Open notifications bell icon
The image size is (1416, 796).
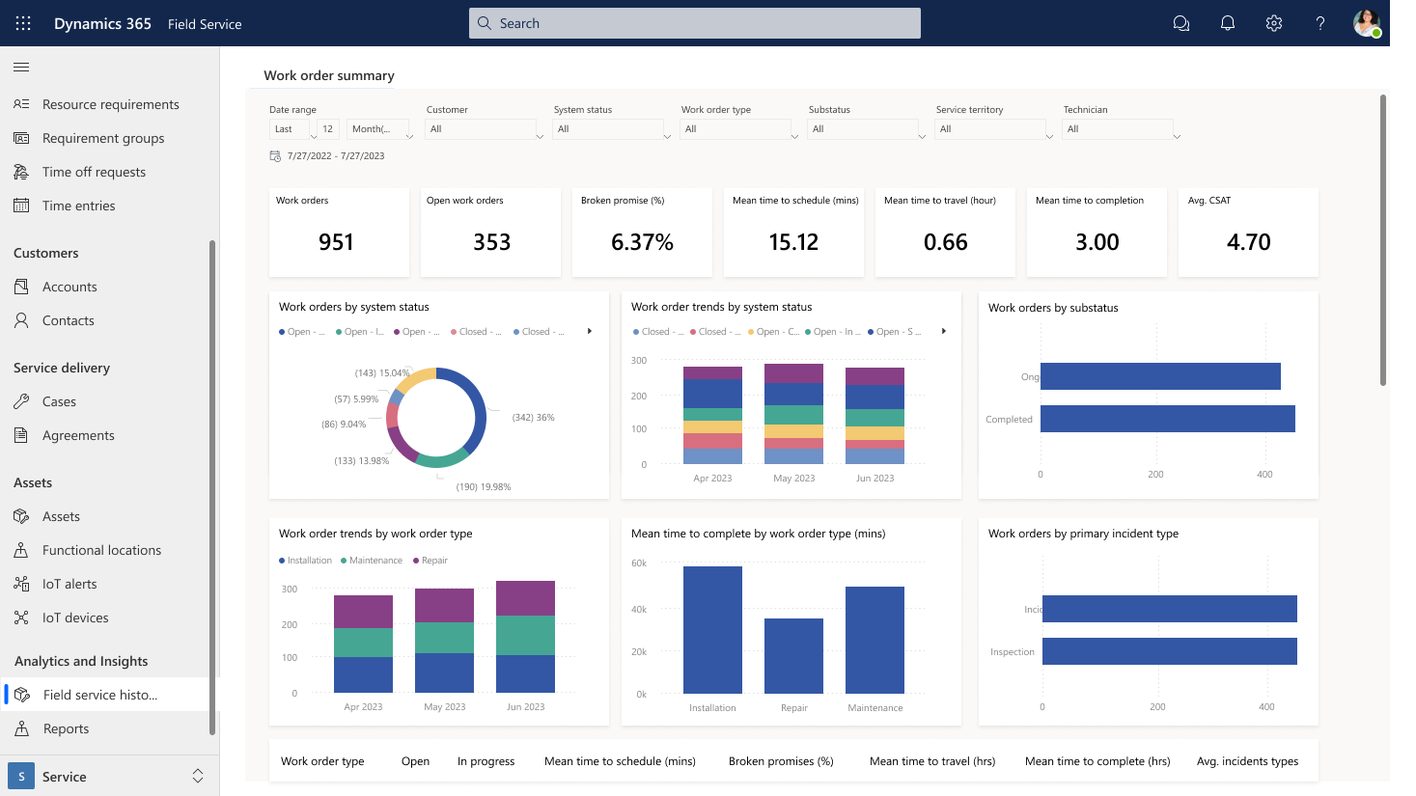point(1227,23)
